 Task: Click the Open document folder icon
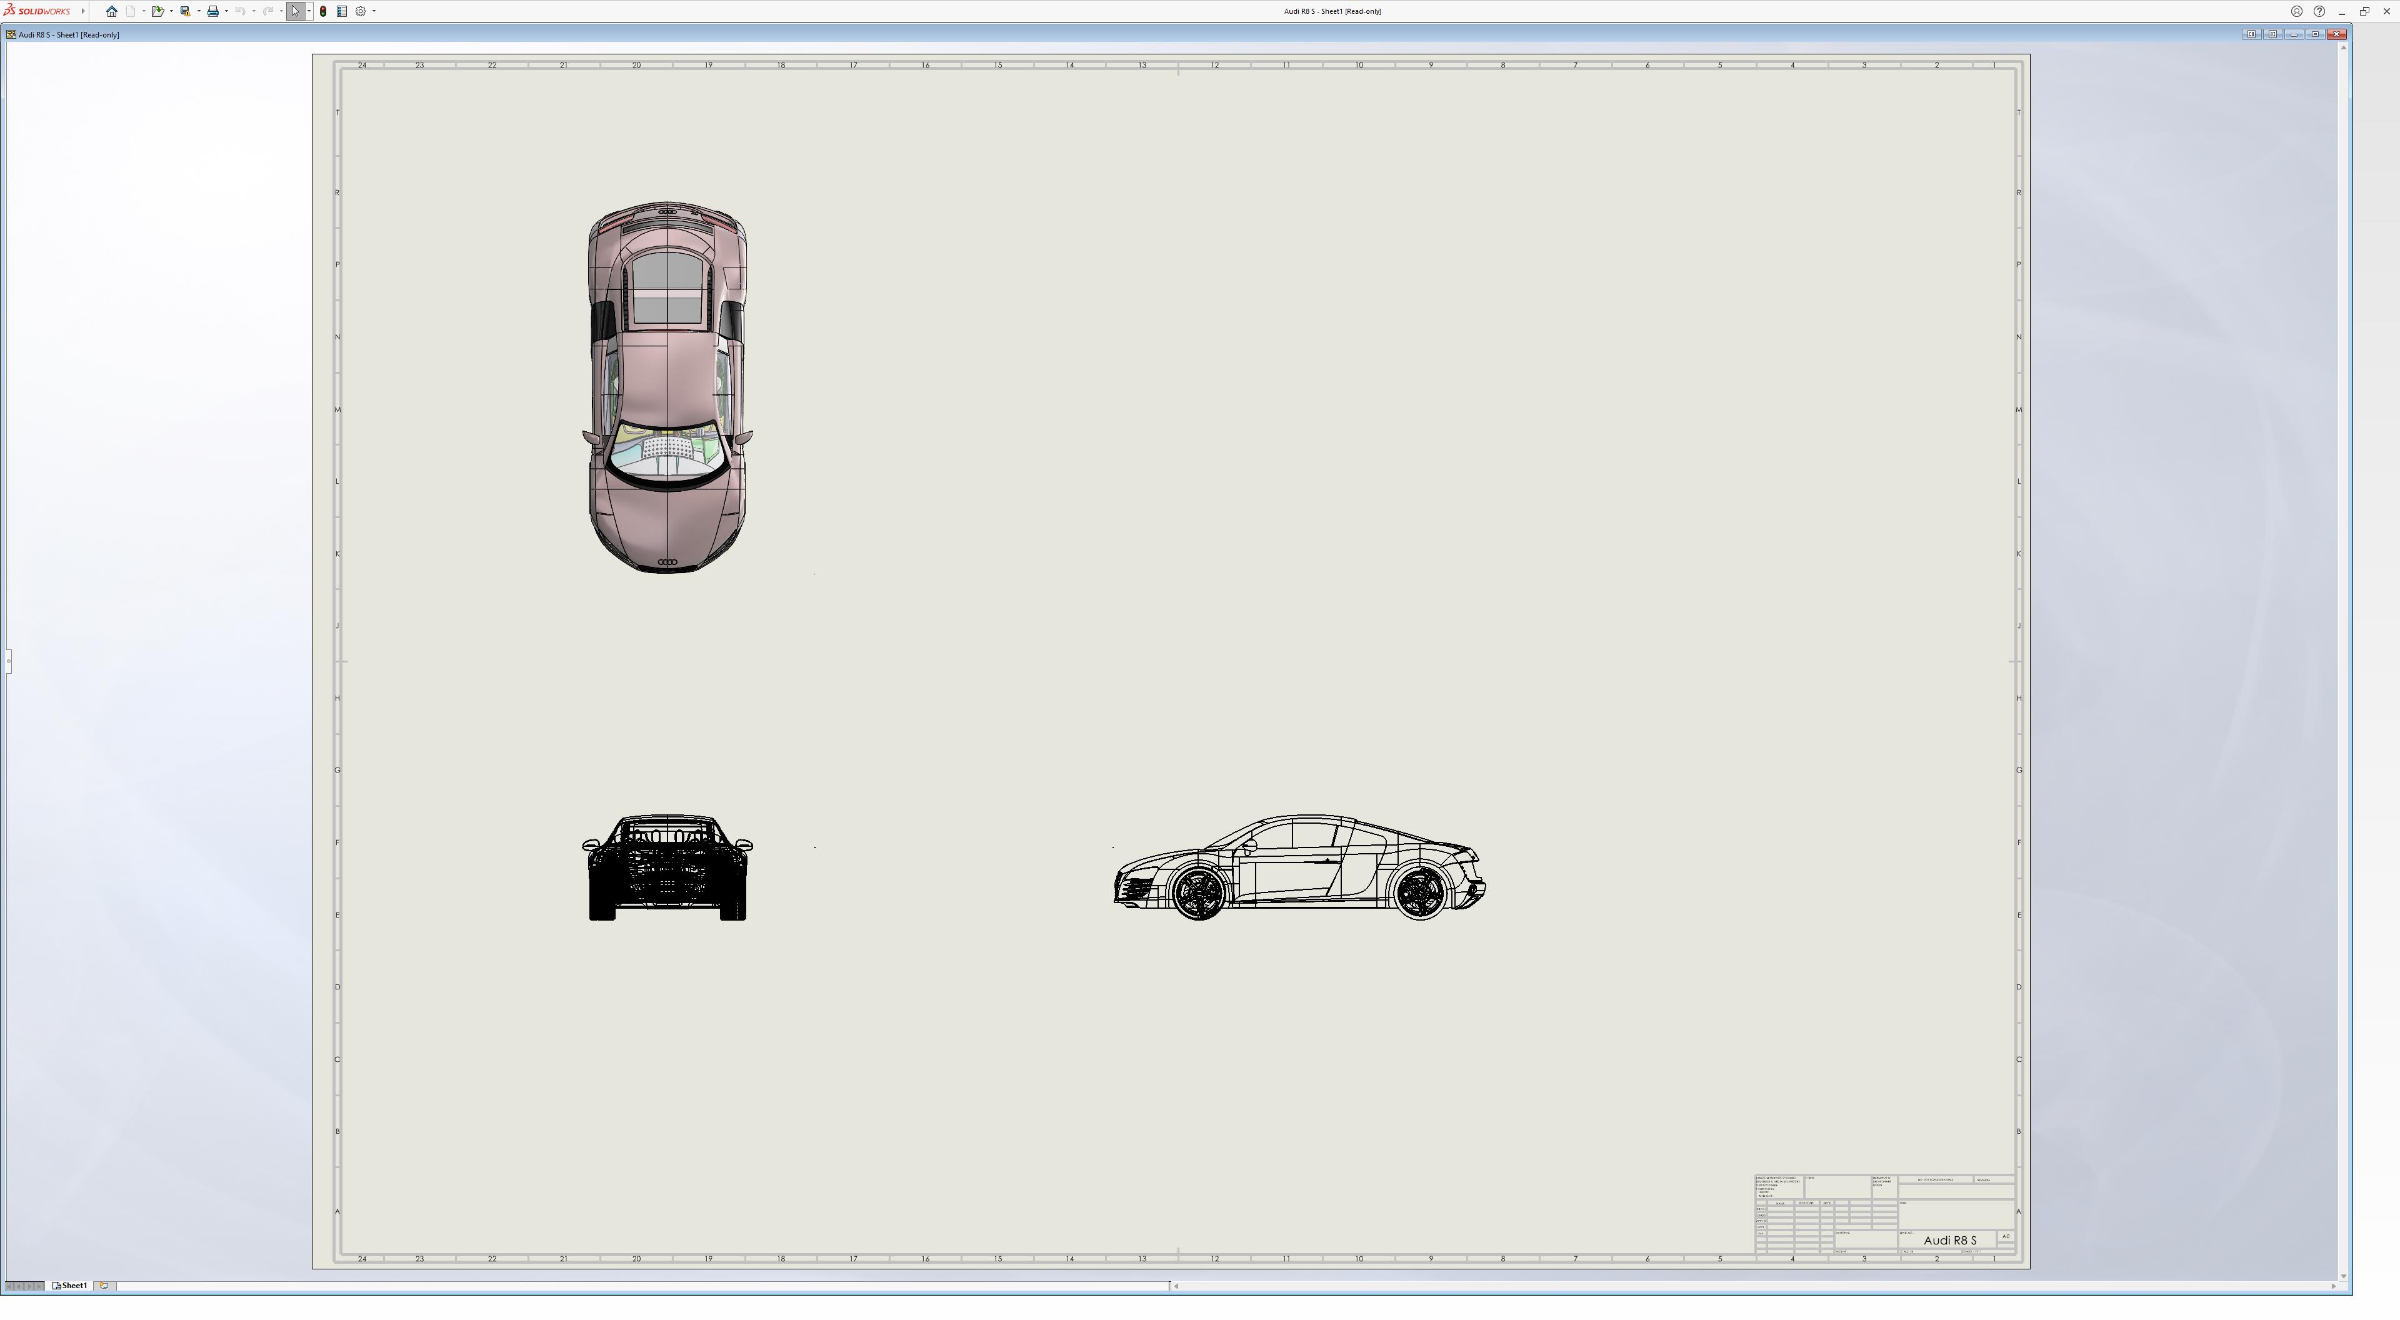coord(157,11)
